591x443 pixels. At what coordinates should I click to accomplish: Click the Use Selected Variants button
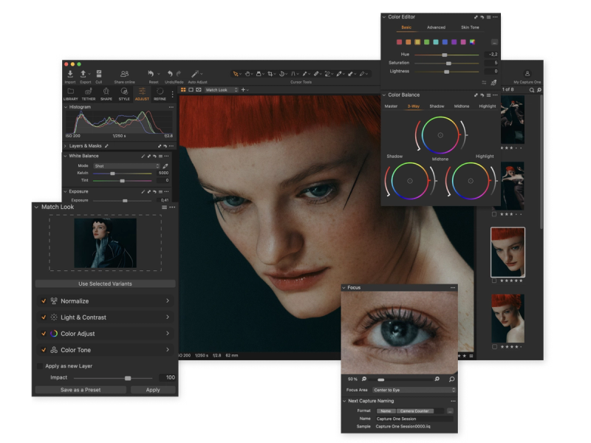coord(105,284)
